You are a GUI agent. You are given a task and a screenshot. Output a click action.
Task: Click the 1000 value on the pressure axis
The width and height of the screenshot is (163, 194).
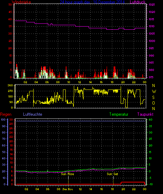pos(152,41)
